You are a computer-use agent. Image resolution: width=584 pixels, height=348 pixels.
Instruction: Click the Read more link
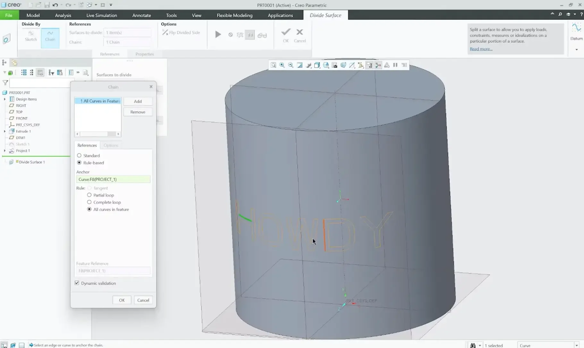[481, 49]
